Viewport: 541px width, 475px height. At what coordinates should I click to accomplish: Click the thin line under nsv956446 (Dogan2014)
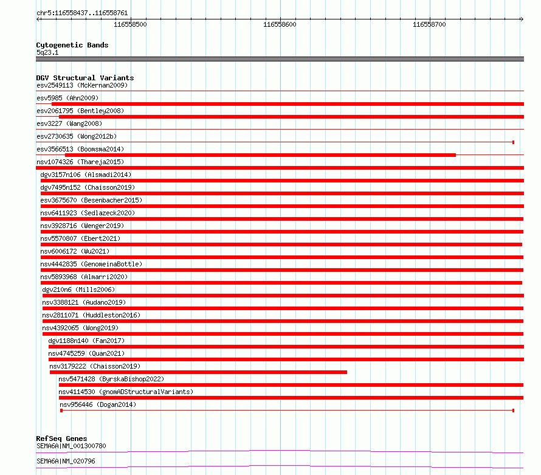coord(288,411)
